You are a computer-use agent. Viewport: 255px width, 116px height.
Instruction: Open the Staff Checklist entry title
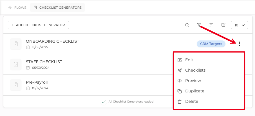pos(44,62)
